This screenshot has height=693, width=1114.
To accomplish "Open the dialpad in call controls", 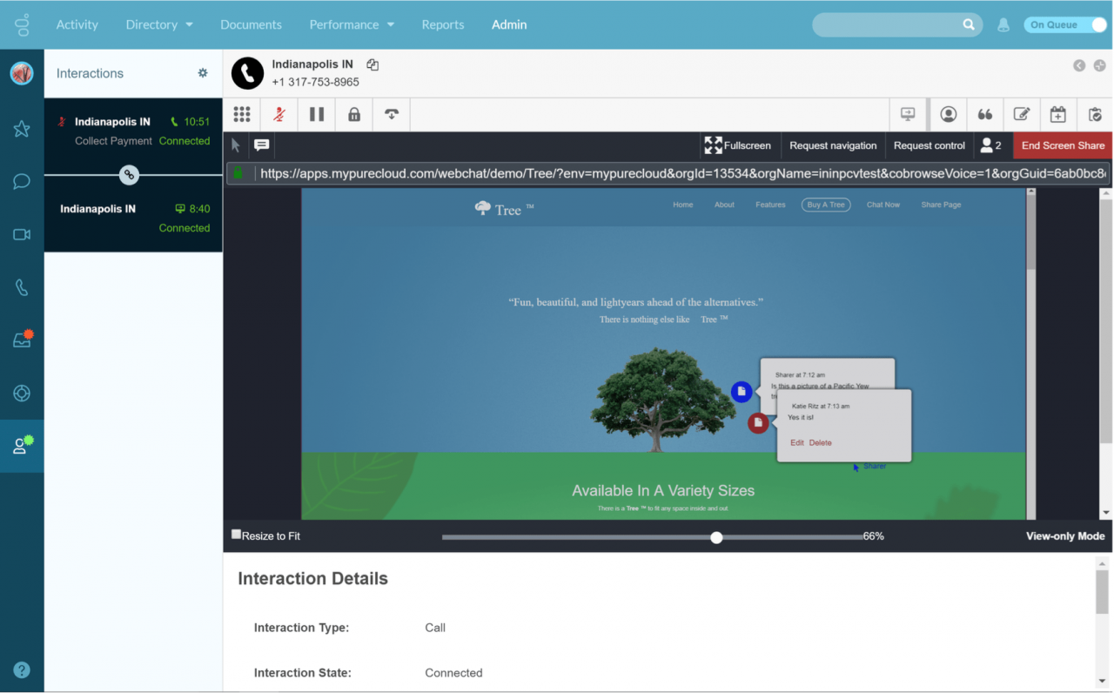I will pos(242,115).
